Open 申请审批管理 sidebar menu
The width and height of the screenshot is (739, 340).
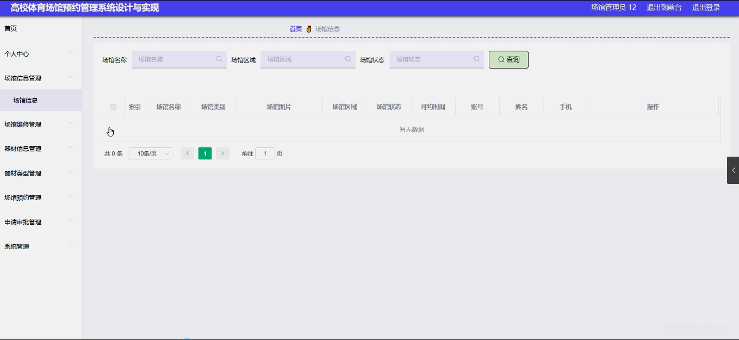tap(41, 222)
